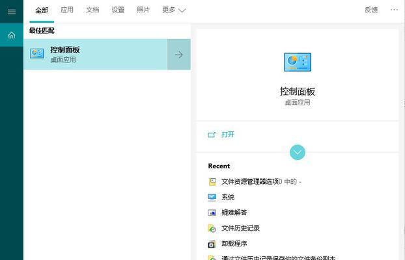Click large Control Panel icon in preview pane
The width and height of the screenshot is (405, 260).
tap(298, 62)
